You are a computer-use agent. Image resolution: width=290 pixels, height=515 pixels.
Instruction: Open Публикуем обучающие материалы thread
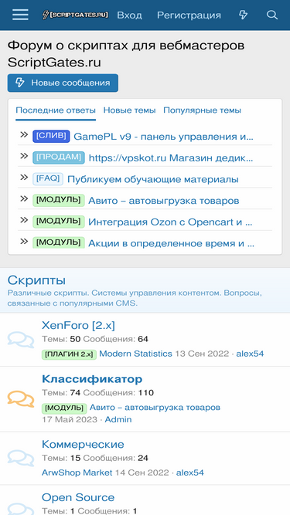pos(153,179)
